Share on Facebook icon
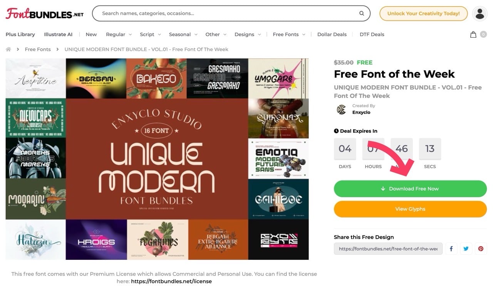This screenshot has width=493, height=299. pyautogui.click(x=451, y=249)
